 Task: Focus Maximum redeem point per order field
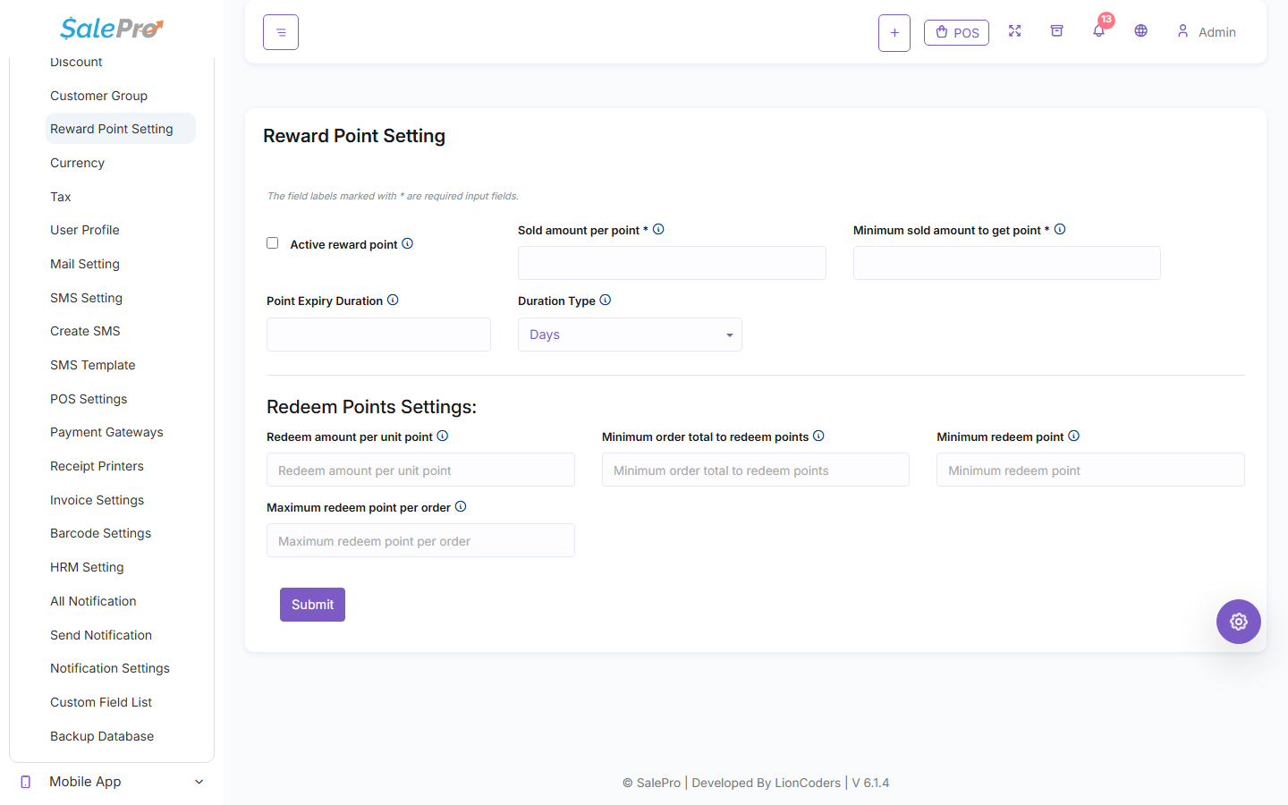coord(420,540)
